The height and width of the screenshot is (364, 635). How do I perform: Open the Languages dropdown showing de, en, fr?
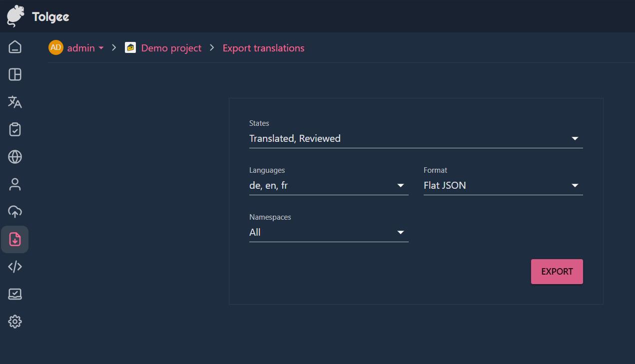tap(328, 185)
